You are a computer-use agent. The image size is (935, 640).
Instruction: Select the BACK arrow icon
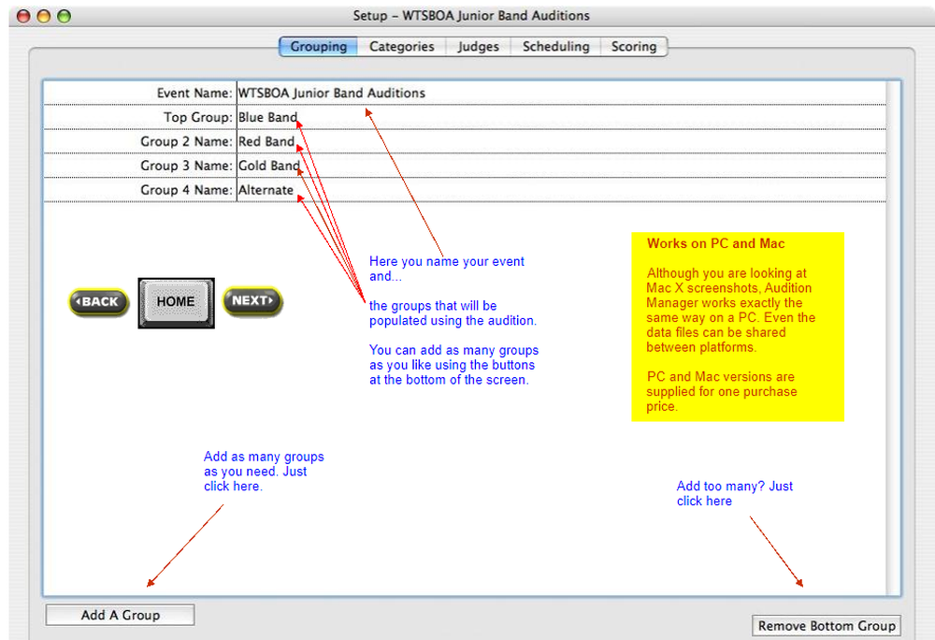click(98, 301)
